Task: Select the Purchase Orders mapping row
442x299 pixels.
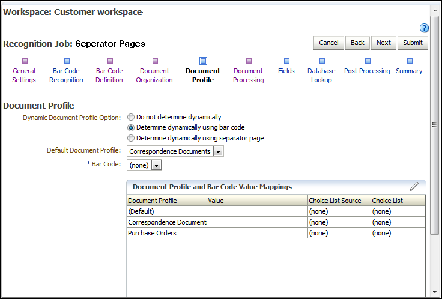Action: (276, 233)
